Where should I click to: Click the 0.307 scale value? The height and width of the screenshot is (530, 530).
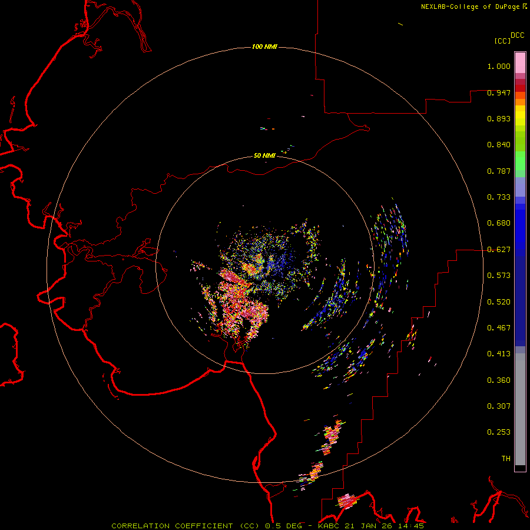click(499, 406)
